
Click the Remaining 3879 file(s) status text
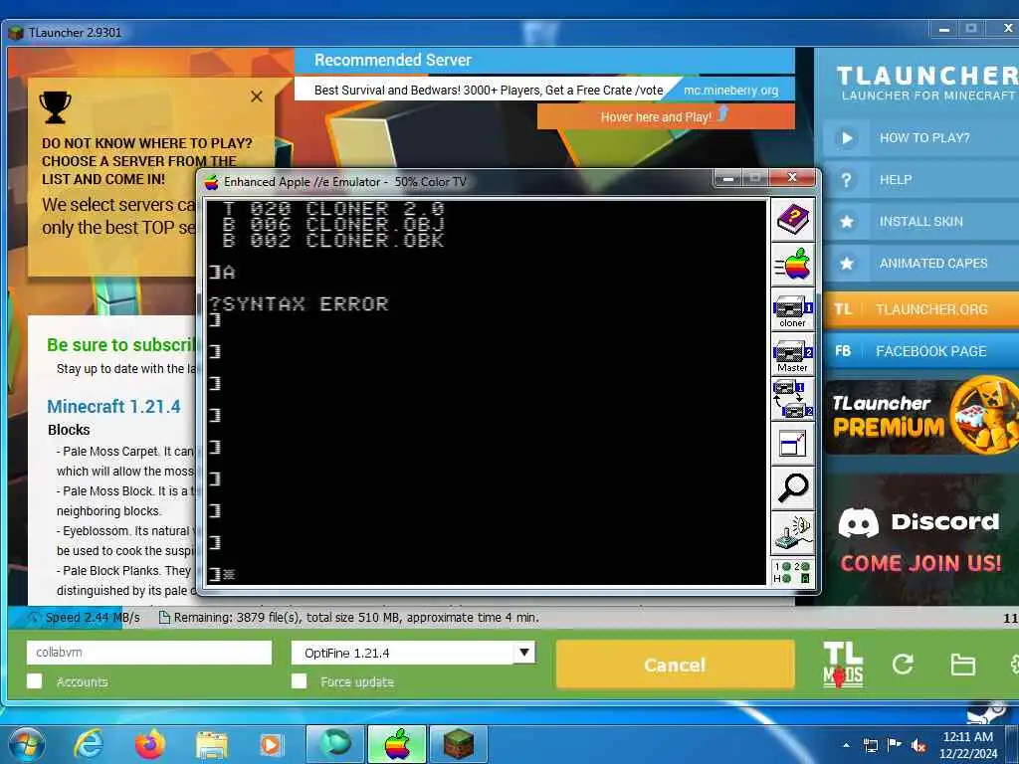pos(356,617)
